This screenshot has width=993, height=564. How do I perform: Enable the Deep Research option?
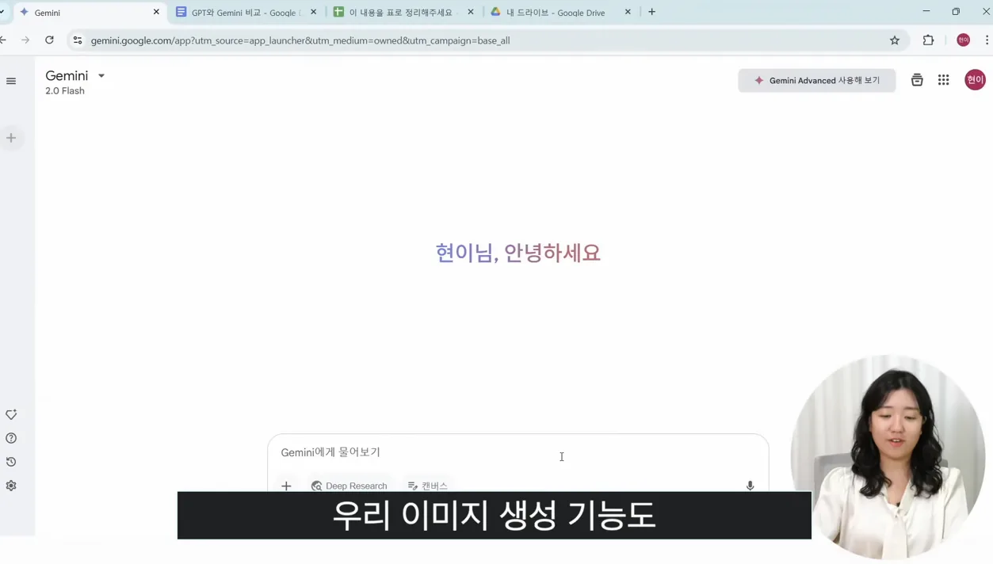(349, 486)
